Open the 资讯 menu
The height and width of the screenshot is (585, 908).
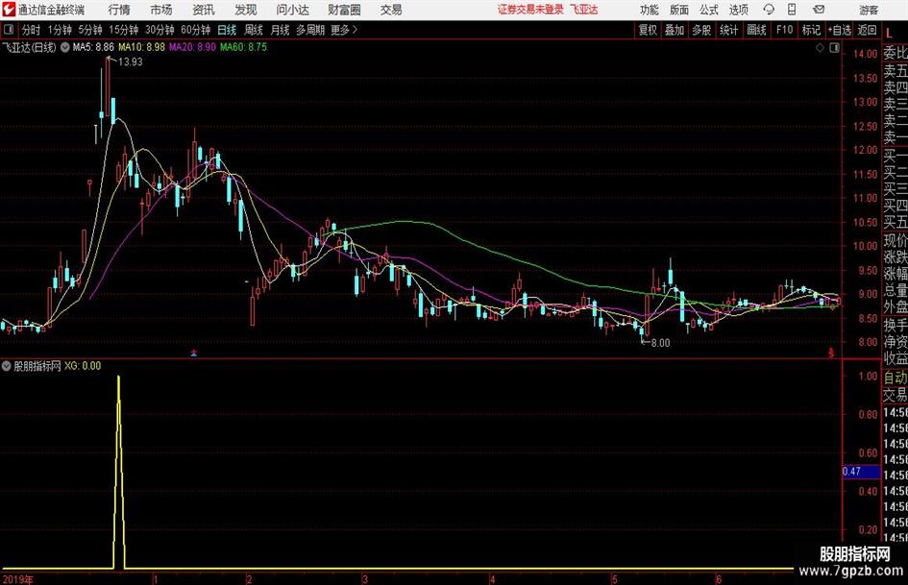point(204,10)
